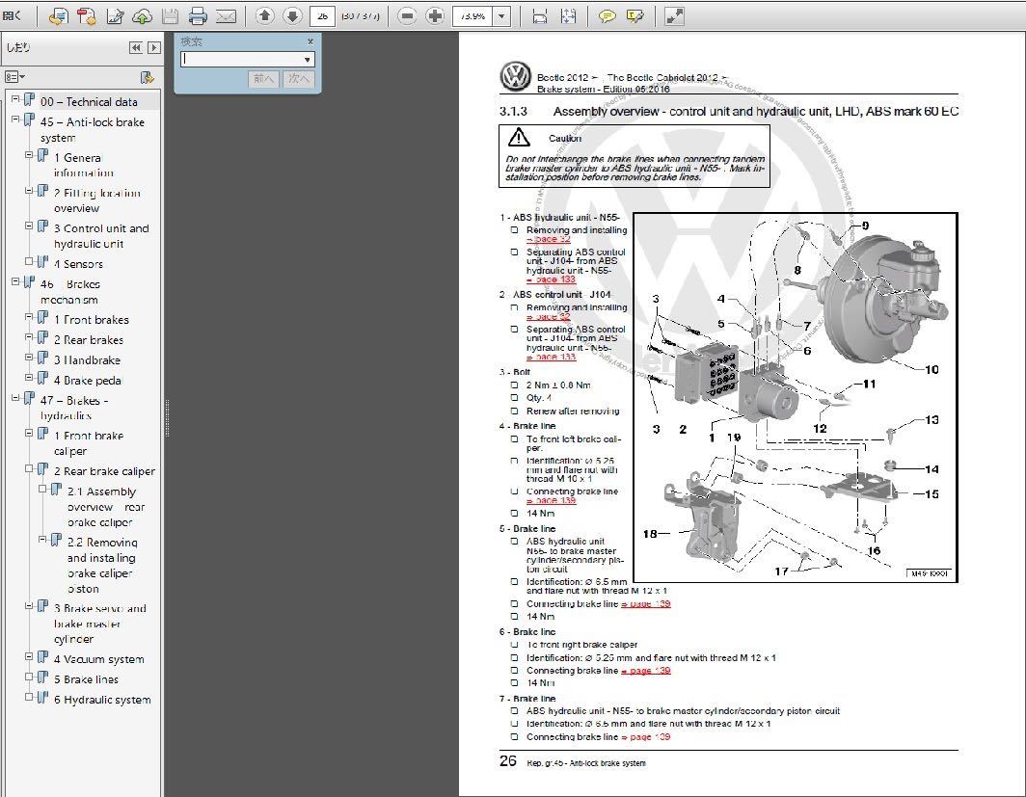This screenshot has width=1026, height=797.
Task: Switch to read mode with expand icon
Action: [x=674, y=16]
